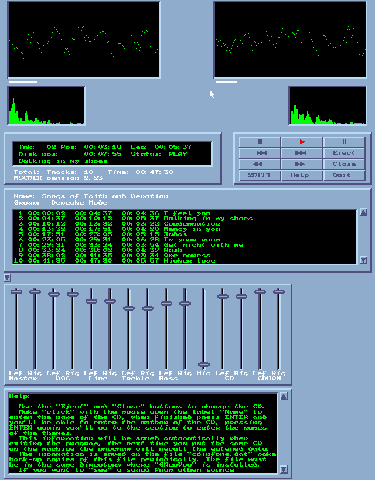Click the track list scroll-down arrow
375x480 pixels.
[363, 260]
